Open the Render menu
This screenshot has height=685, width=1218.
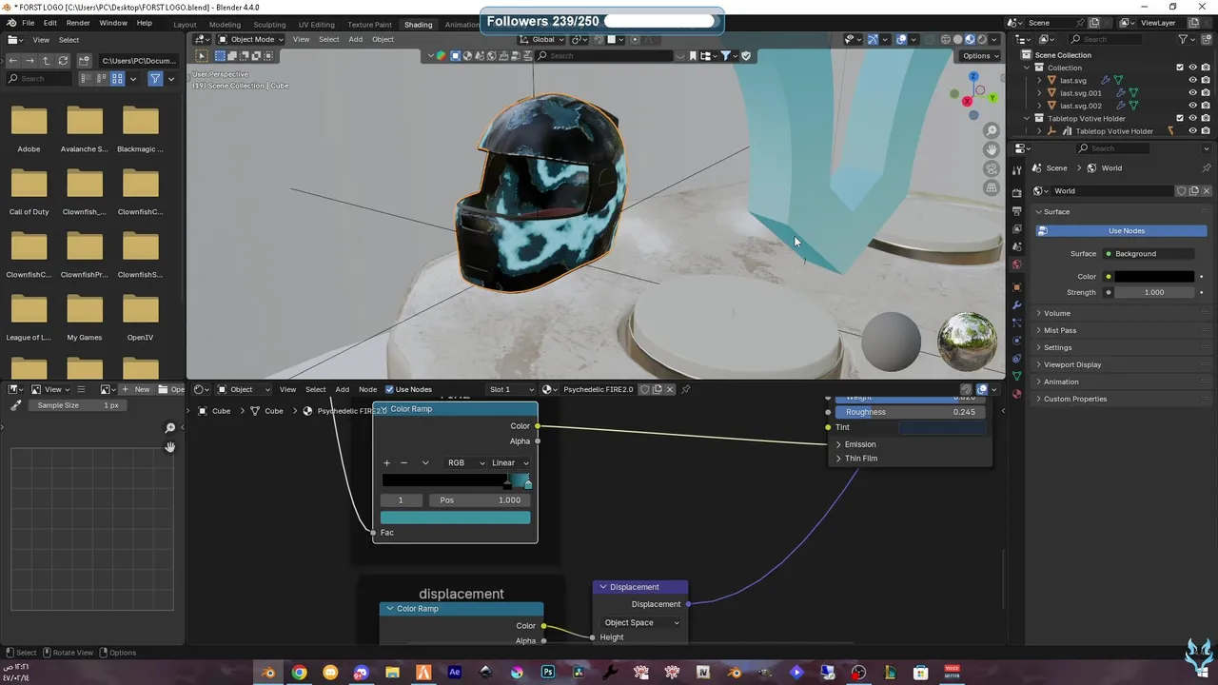click(78, 23)
